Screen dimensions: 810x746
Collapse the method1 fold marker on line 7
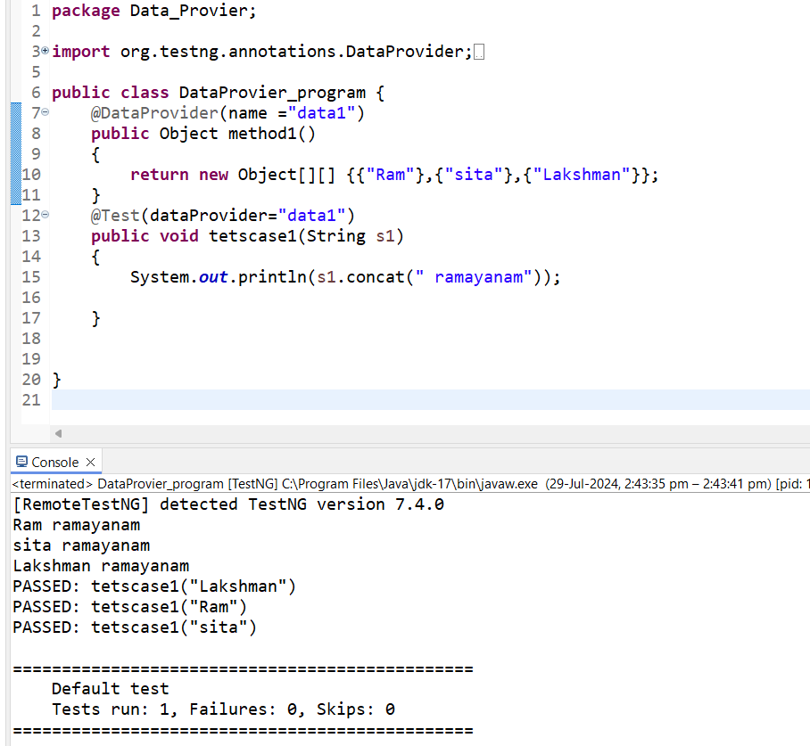(x=45, y=112)
